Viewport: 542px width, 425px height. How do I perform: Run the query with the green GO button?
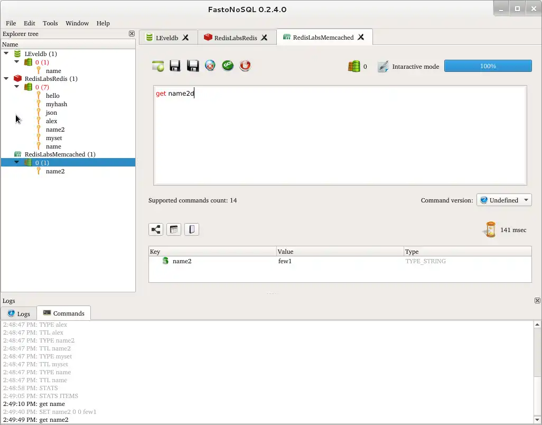228,66
